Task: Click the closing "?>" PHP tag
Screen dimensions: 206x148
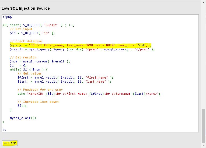Action: pyautogui.click(x=4, y=130)
